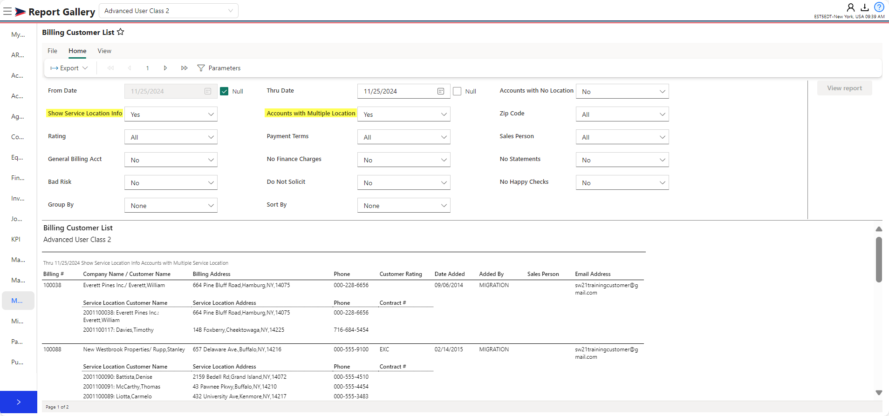Select the Fin... sidebar item

[18, 178]
